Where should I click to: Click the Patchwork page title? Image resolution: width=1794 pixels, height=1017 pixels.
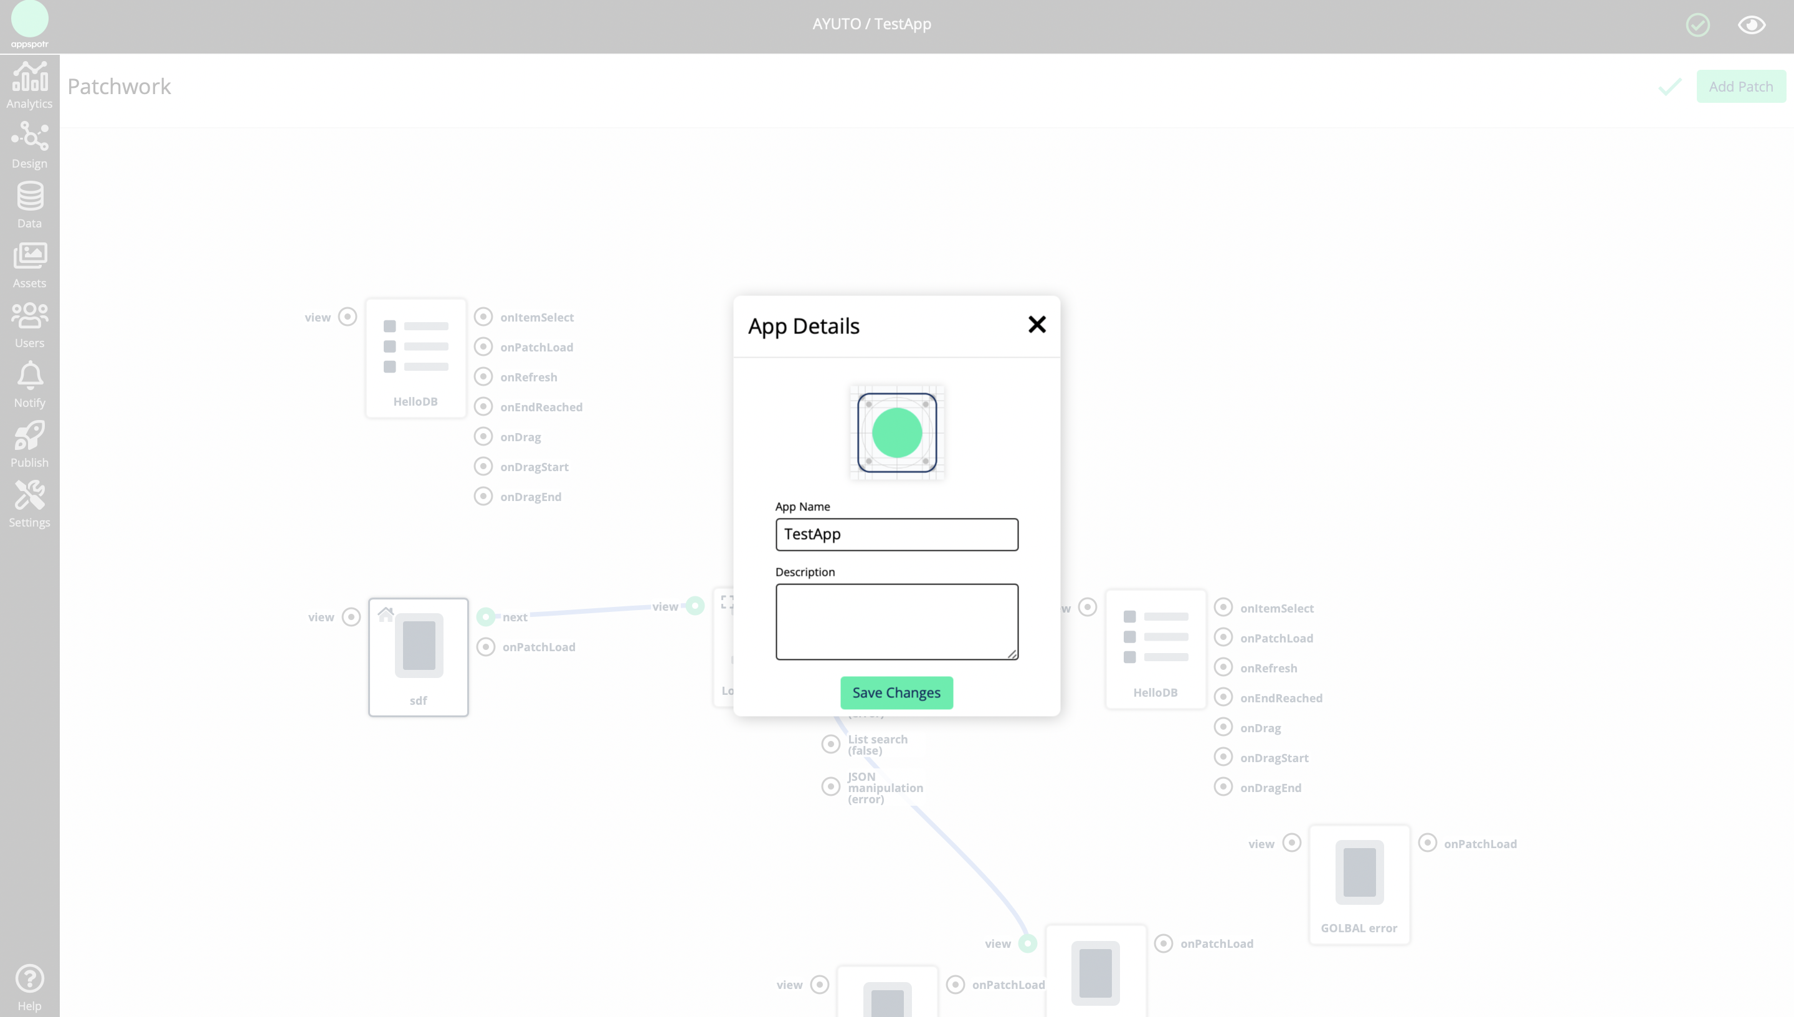pos(120,87)
